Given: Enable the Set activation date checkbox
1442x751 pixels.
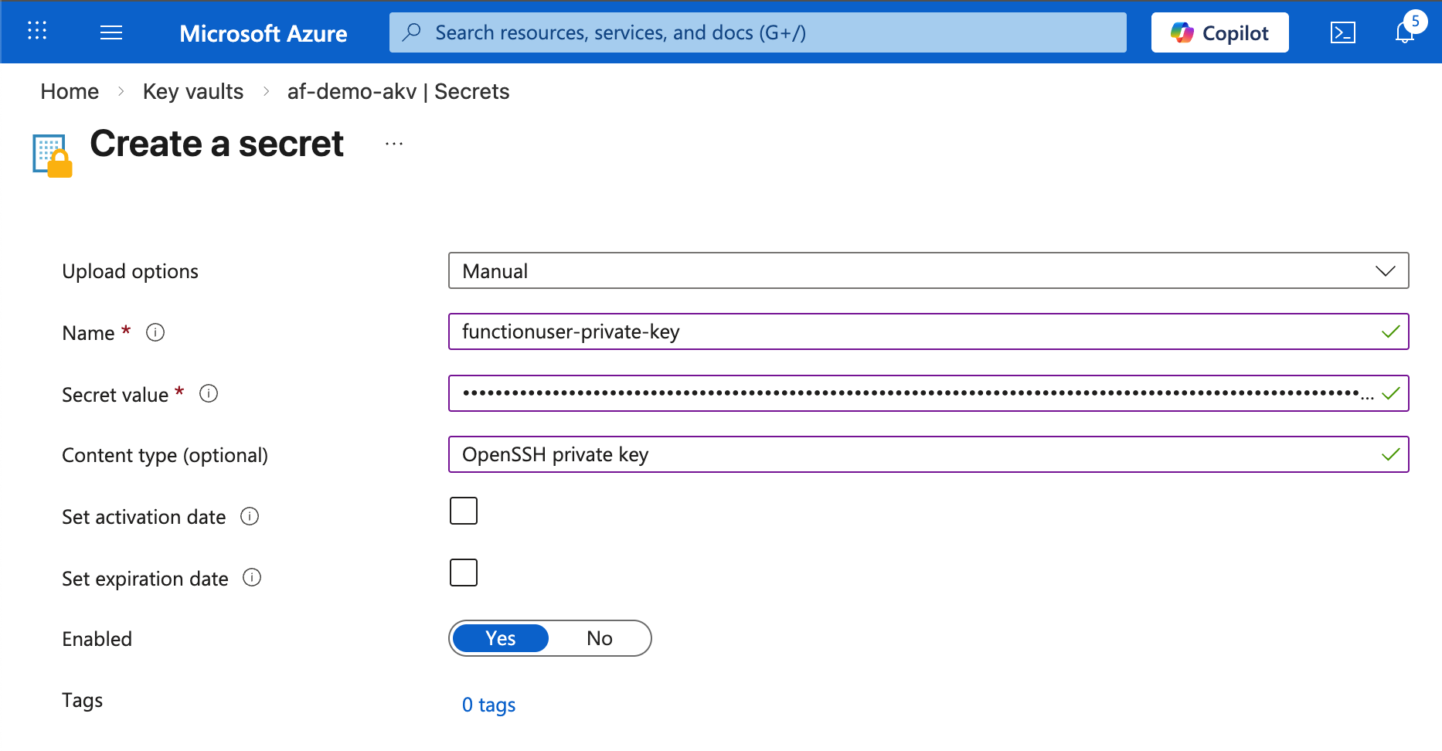Looking at the screenshot, I should (464, 511).
